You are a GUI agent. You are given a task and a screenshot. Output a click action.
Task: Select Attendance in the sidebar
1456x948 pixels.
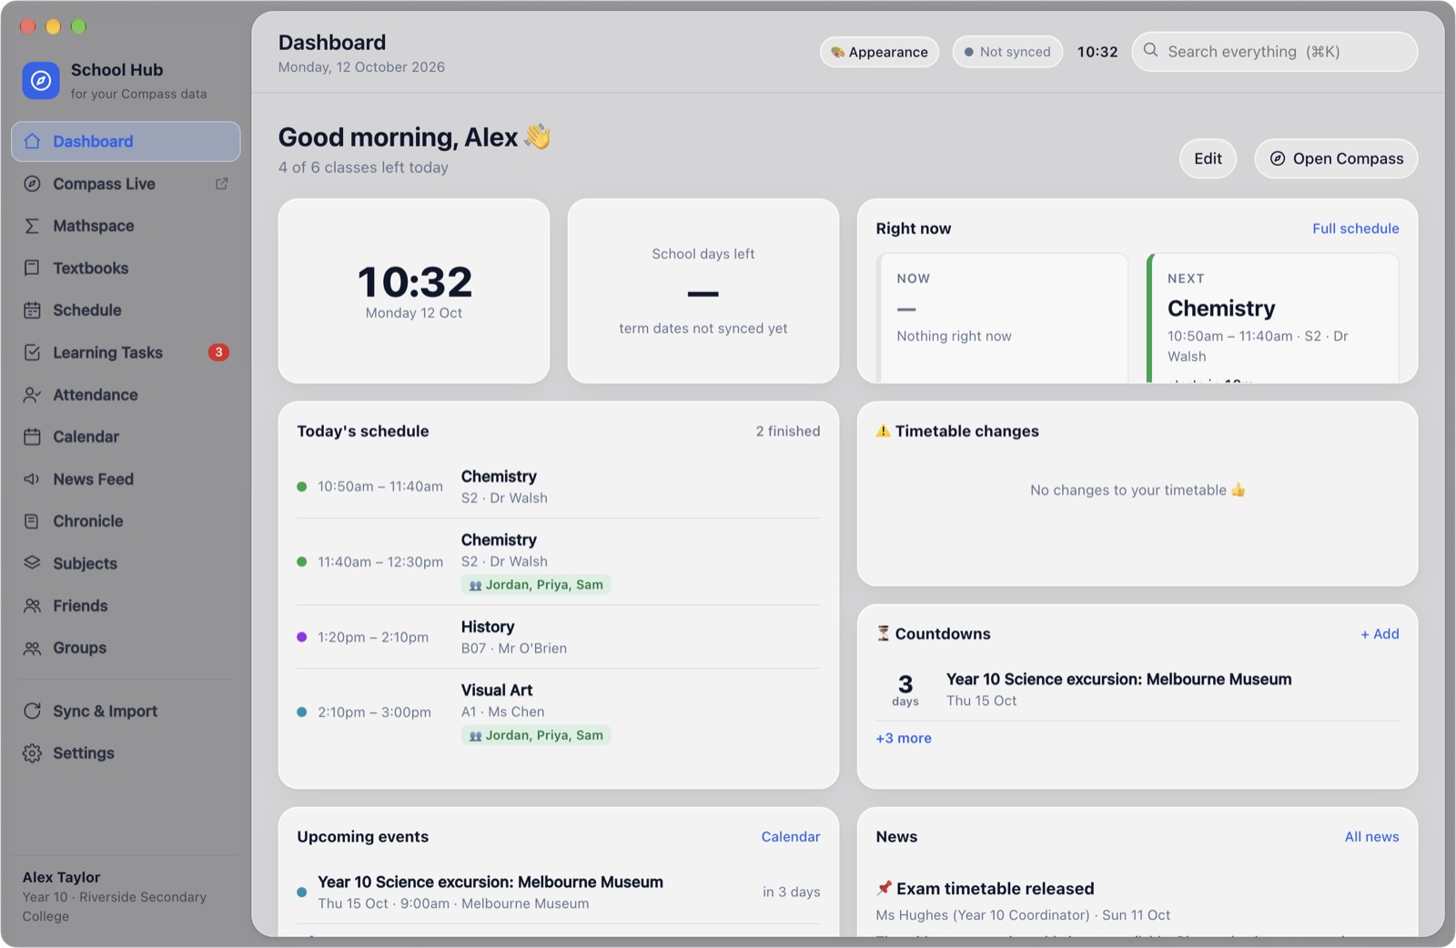coord(126,395)
